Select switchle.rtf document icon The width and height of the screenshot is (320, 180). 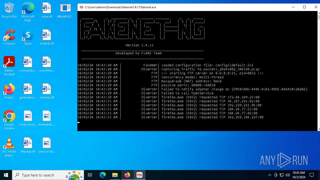point(46,91)
